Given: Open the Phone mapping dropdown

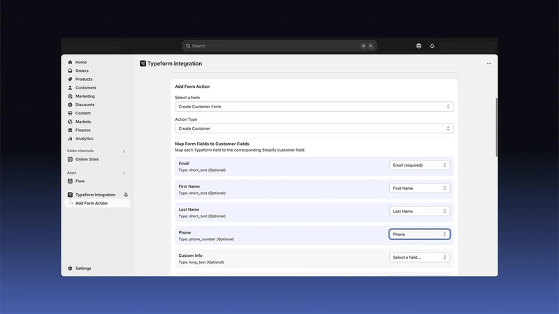Looking at the screenshot, I should 420,234.
